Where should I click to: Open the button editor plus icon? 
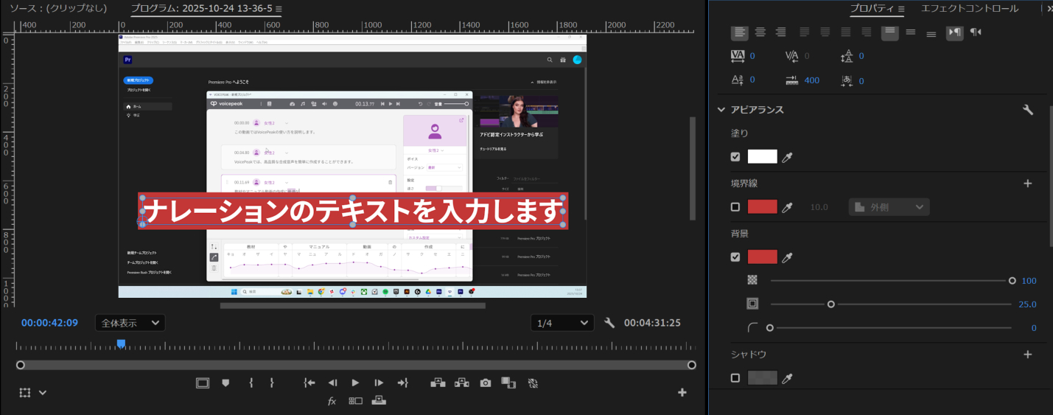pos(682,392)
